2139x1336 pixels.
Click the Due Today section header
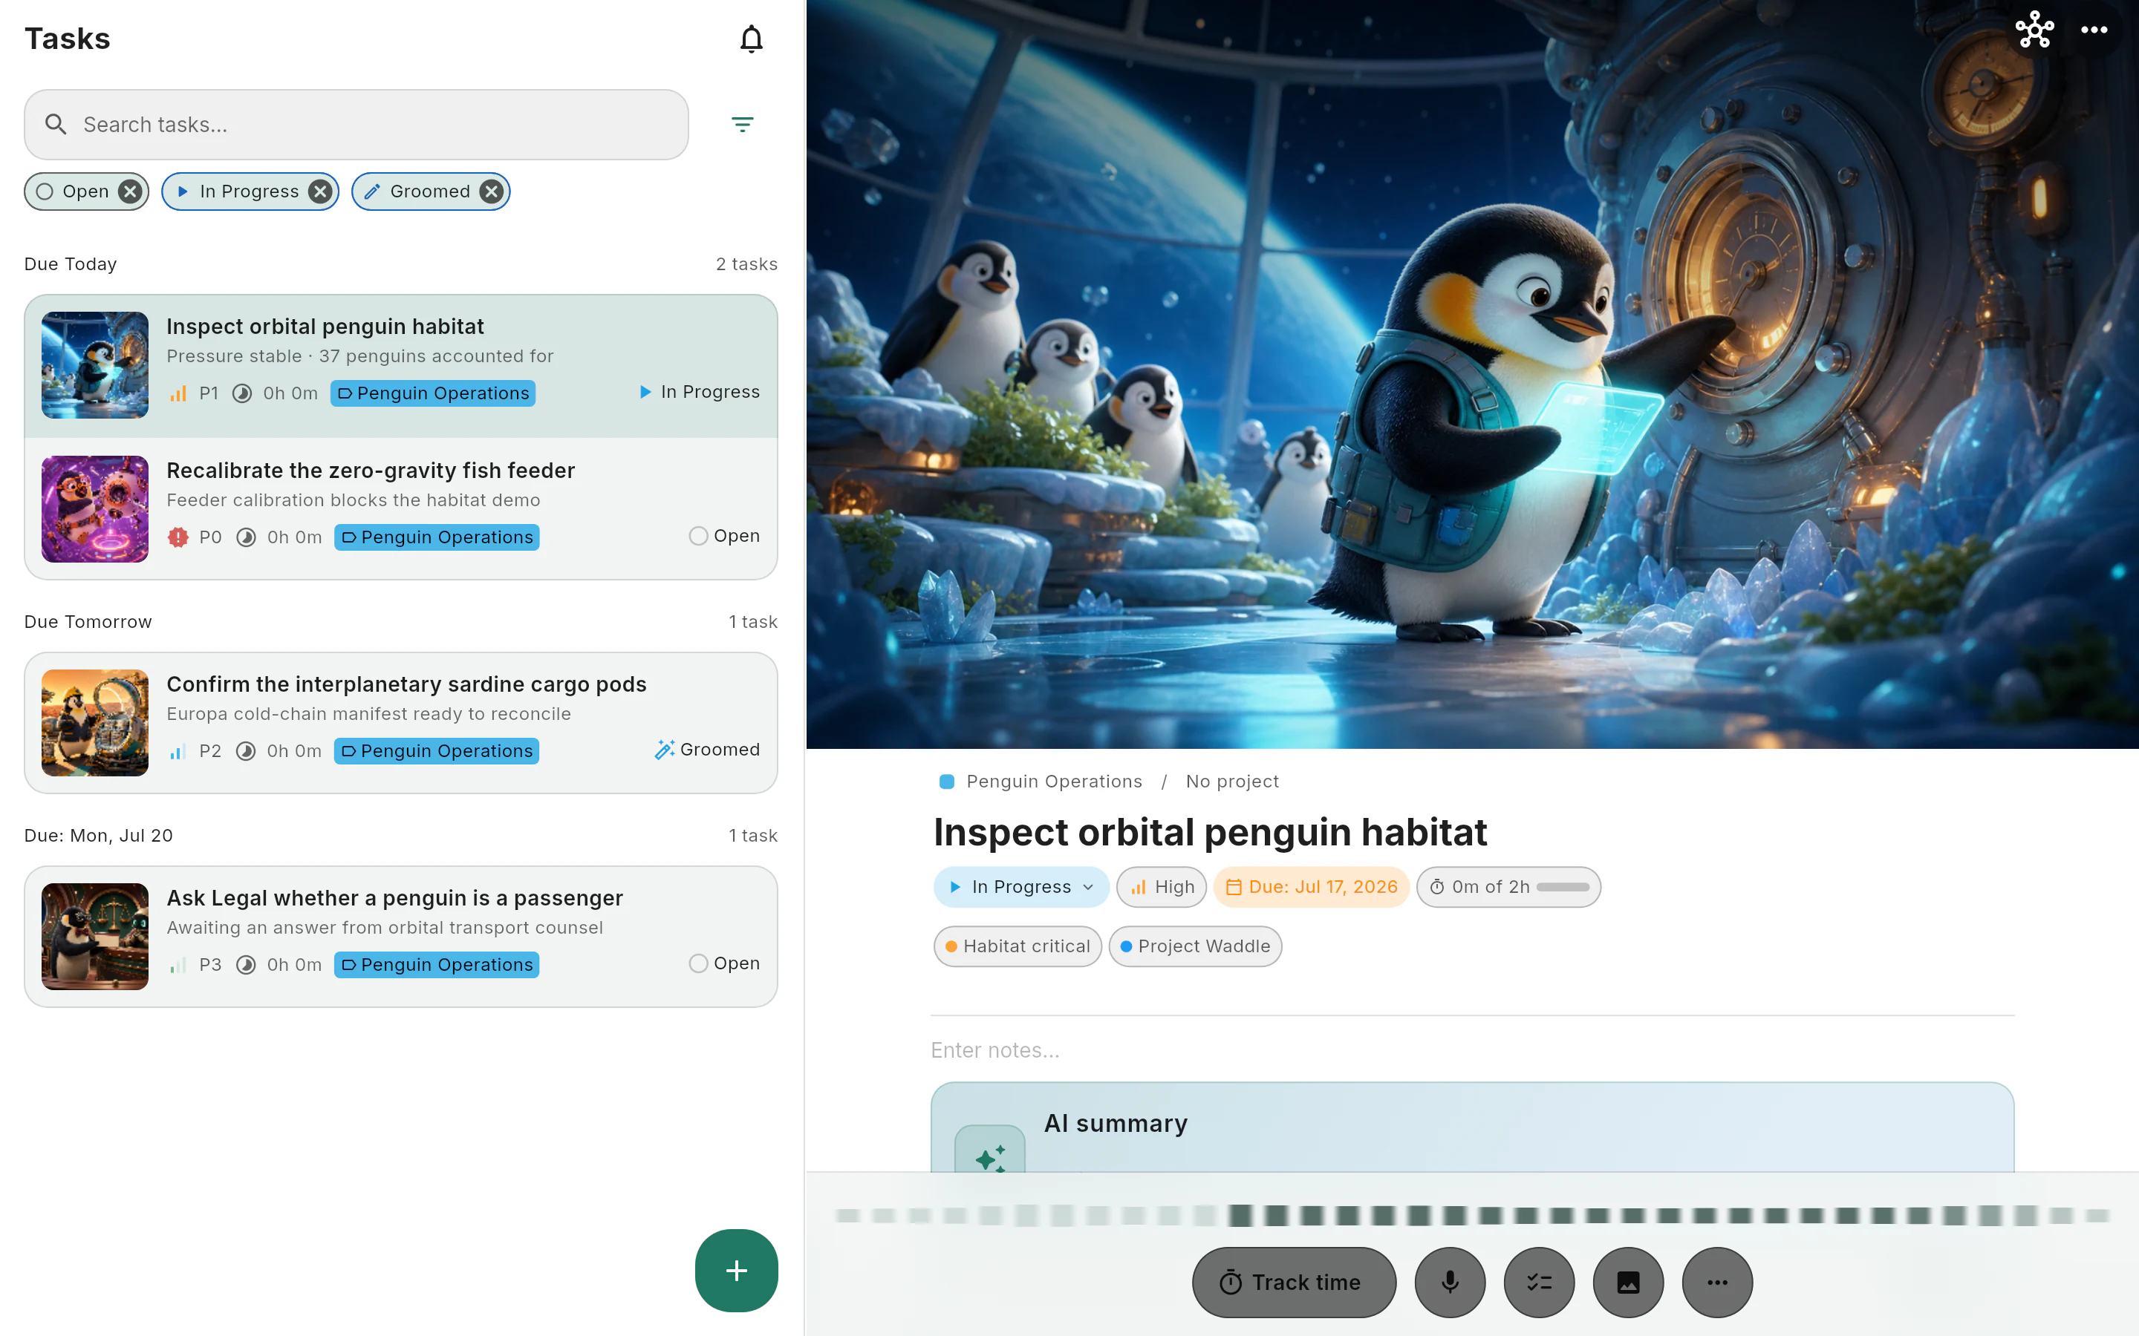pyautogui.click(x=71, y=264)
